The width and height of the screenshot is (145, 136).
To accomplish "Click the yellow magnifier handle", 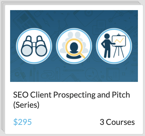I will tap(82, 55).
